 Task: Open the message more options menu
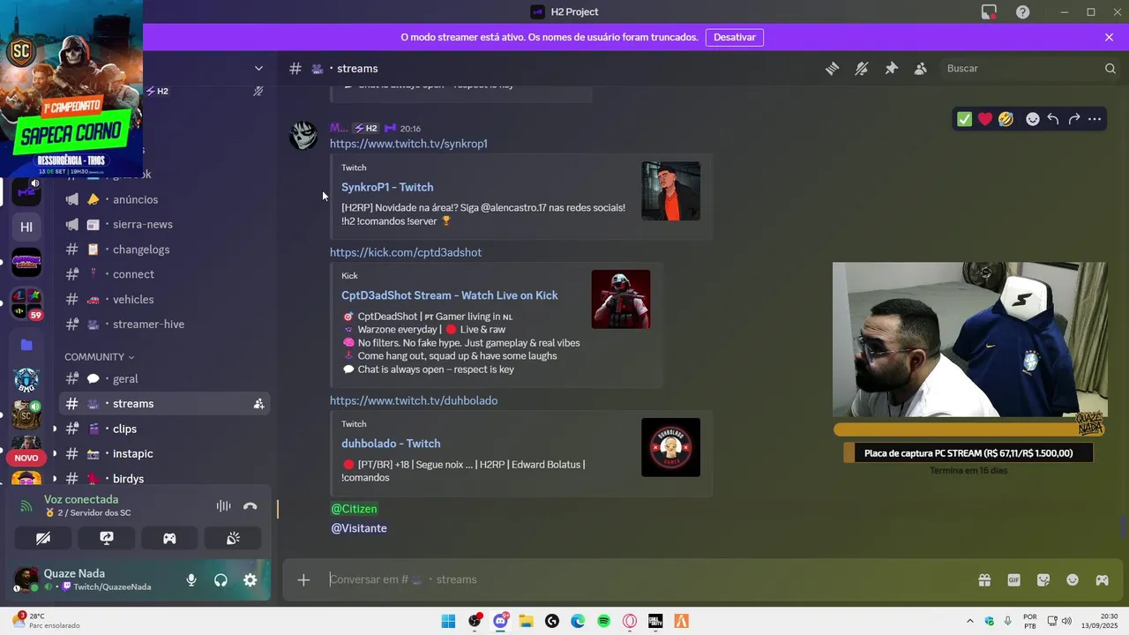pyautogui.click(x=1095, y=119)
